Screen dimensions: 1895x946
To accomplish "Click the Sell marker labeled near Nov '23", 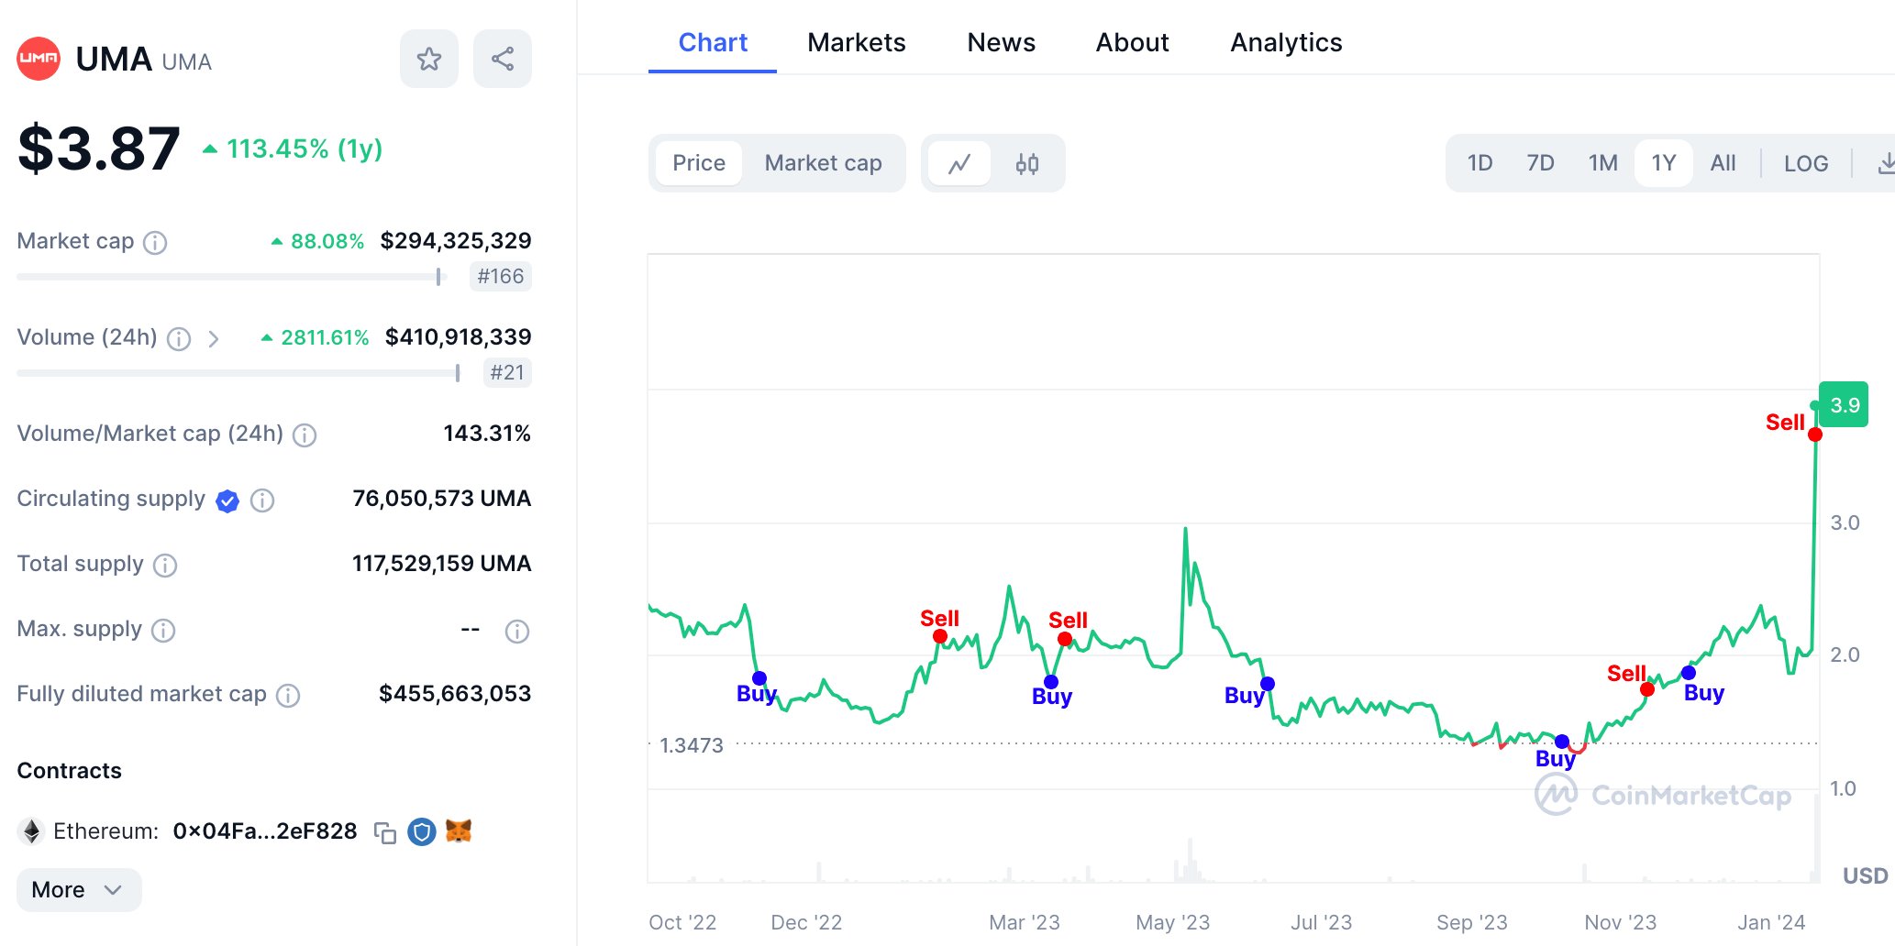I will (1647, 689).
